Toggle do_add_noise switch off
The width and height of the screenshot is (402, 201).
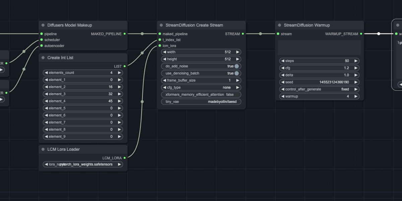(x=237, y=66)
